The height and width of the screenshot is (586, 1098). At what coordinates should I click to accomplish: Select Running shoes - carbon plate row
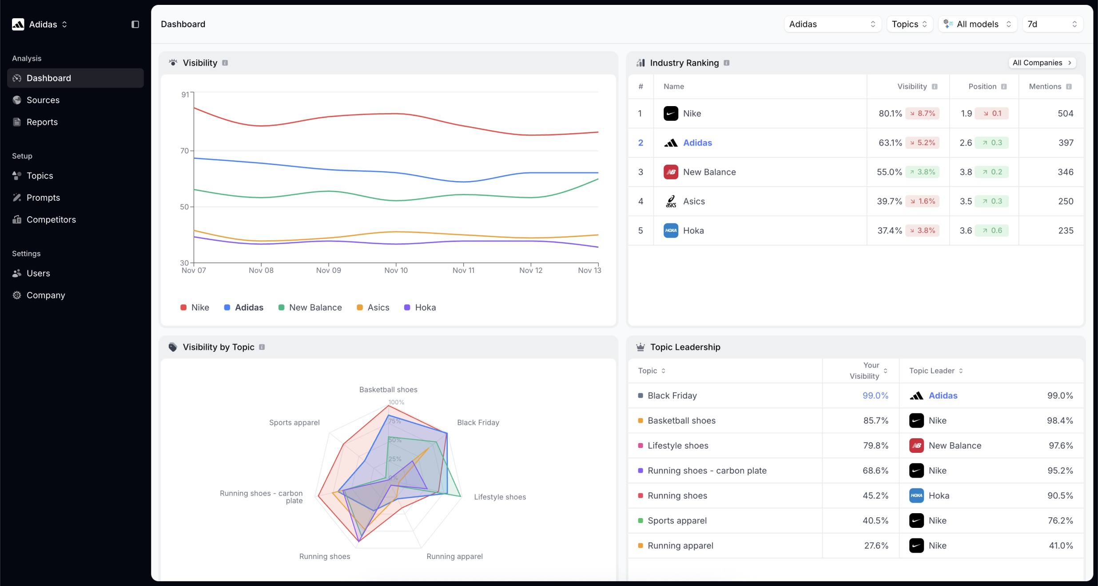point(856,471)
